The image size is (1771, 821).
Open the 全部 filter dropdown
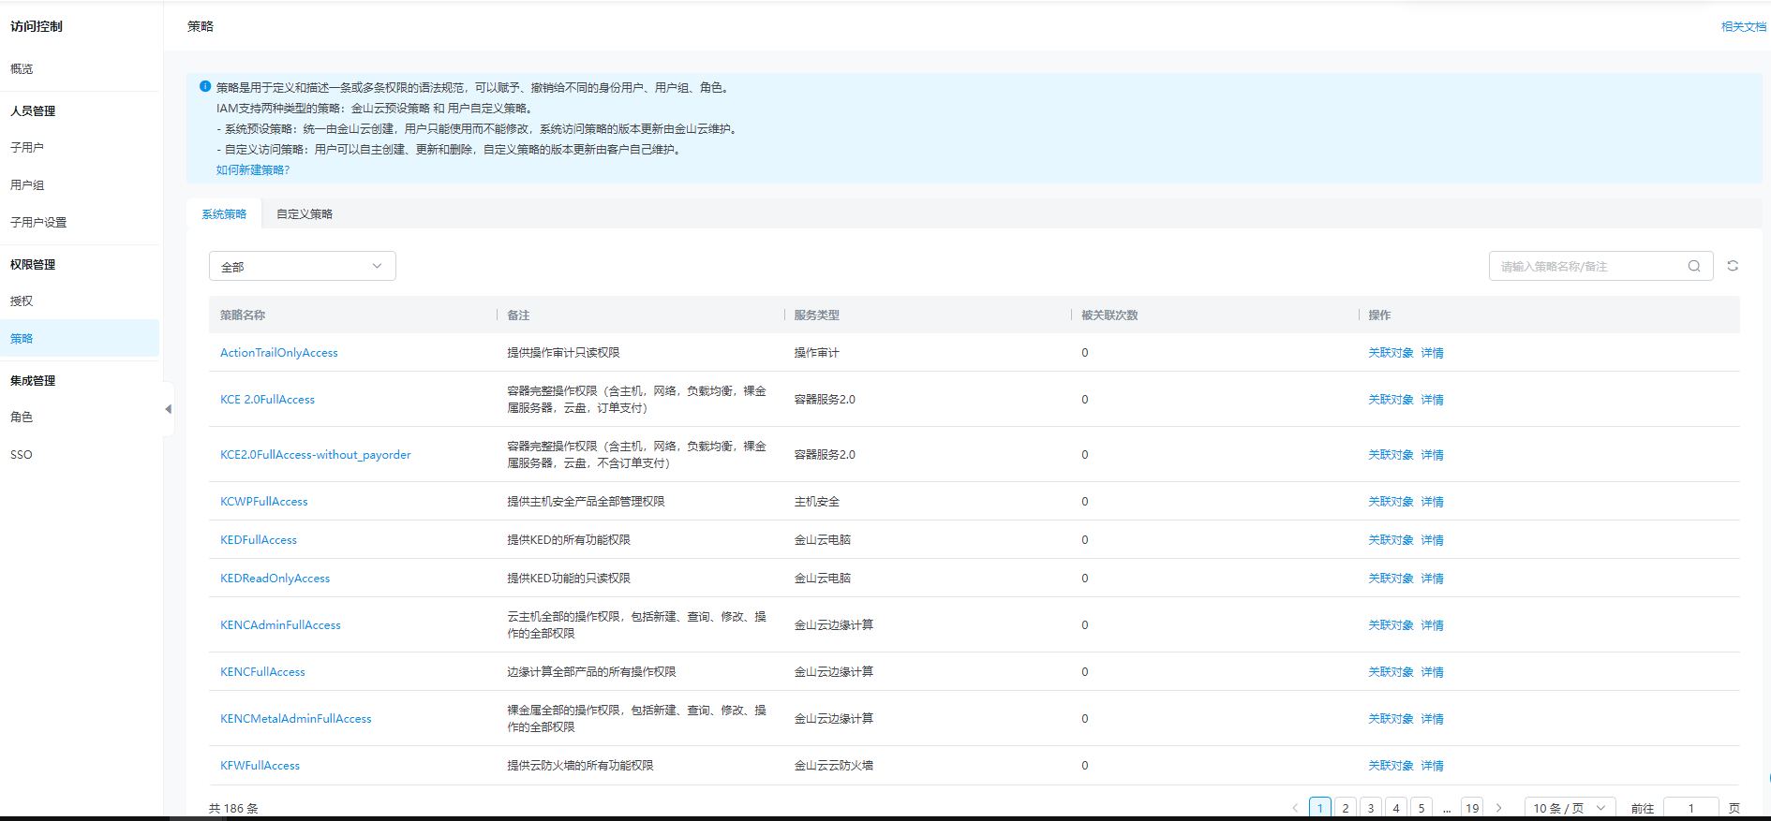[302, 266]
